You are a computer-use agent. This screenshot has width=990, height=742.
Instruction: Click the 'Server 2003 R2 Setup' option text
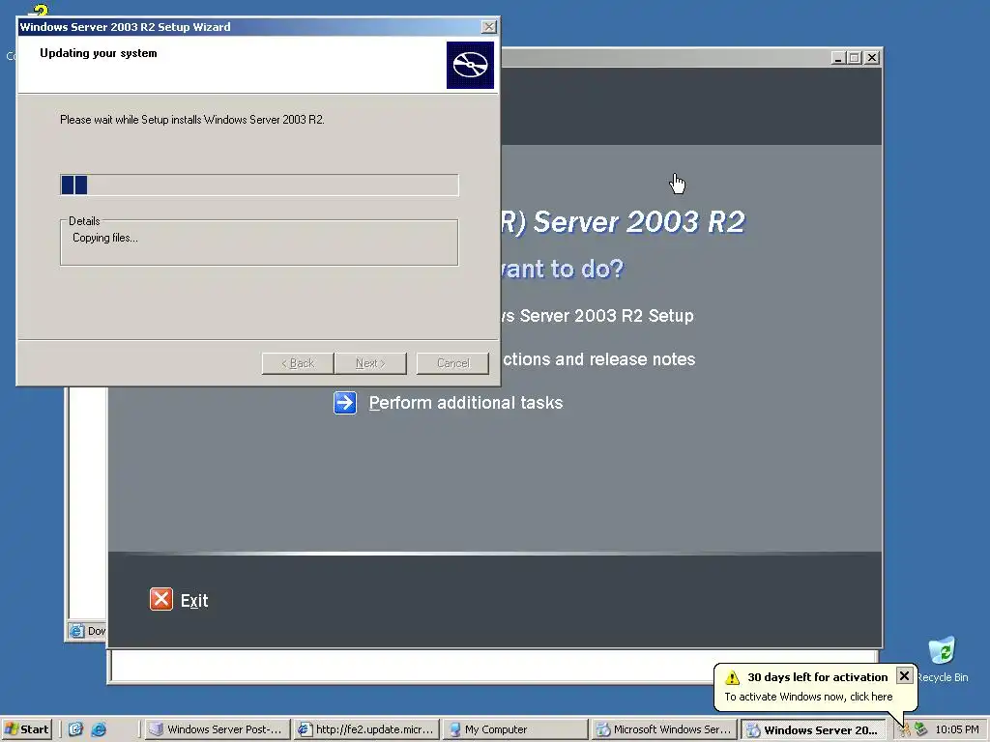597,316
